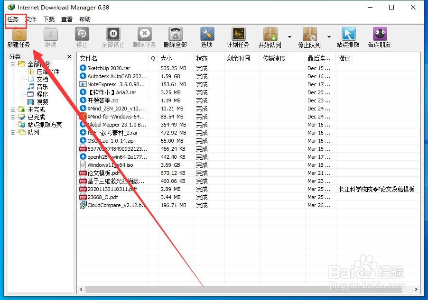Viewport: 428px width, 300px height.
Task: Select 【软件小】Aria2.rar row
Action: 248,92
